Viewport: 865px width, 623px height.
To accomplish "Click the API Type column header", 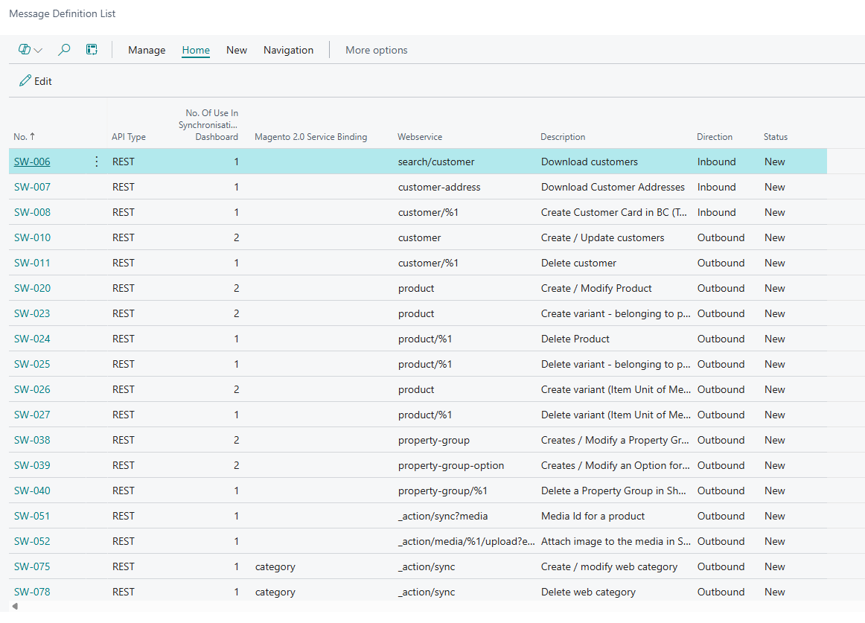I will pyautogui.click(x=129, y=137).
